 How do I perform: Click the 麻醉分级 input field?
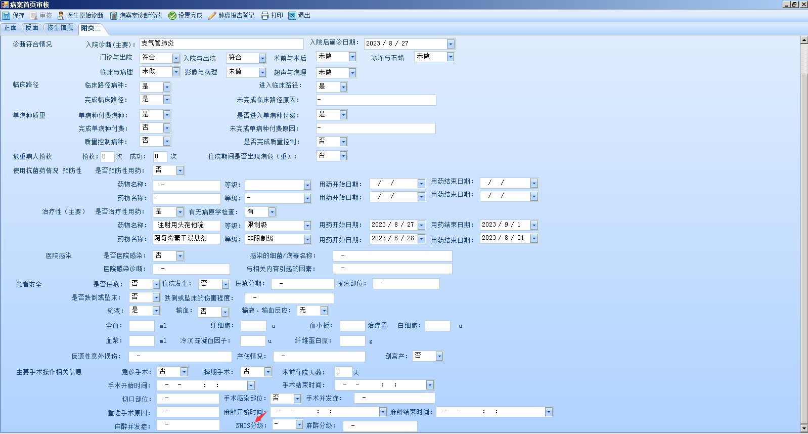(x=380, y=426)
